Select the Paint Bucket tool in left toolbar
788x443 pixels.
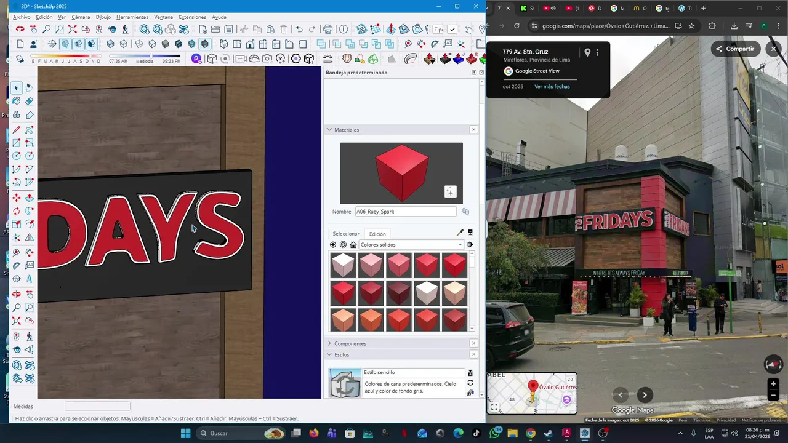pos(17,101)
